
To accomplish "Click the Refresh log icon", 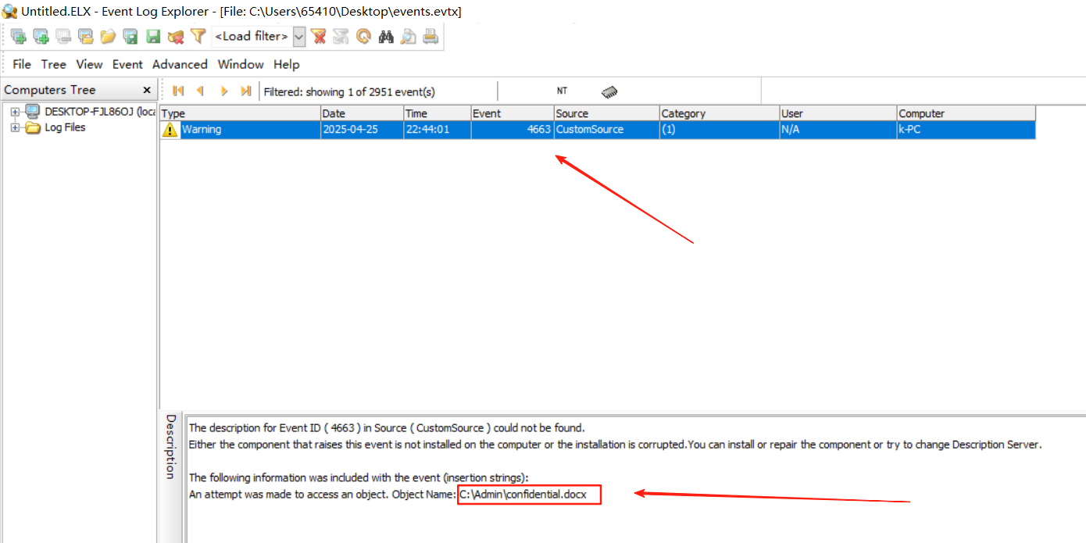I will (363, 36).
